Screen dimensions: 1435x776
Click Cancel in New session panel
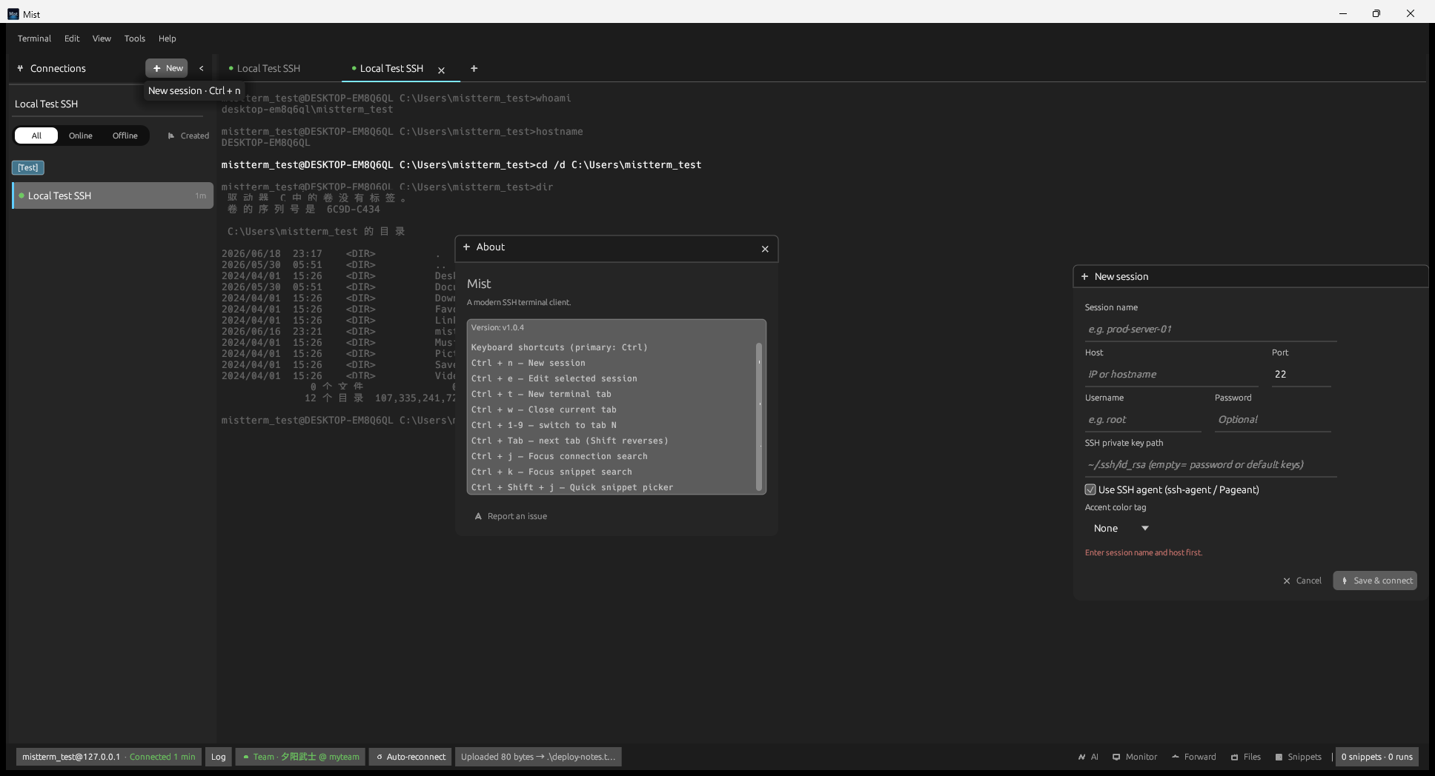1302,581
